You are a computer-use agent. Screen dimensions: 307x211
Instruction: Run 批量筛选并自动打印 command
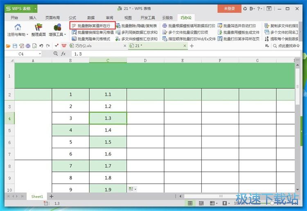coord(237,26)
